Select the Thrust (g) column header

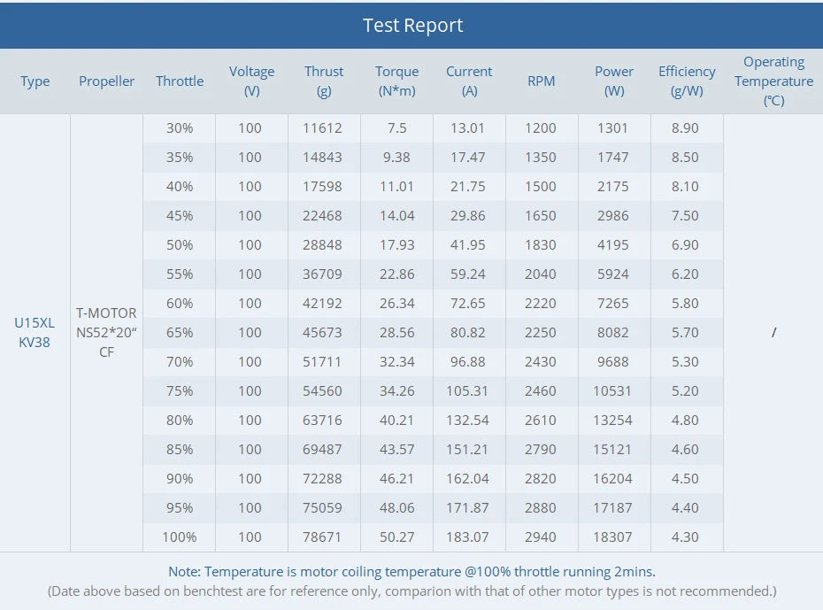click(324, 81)
